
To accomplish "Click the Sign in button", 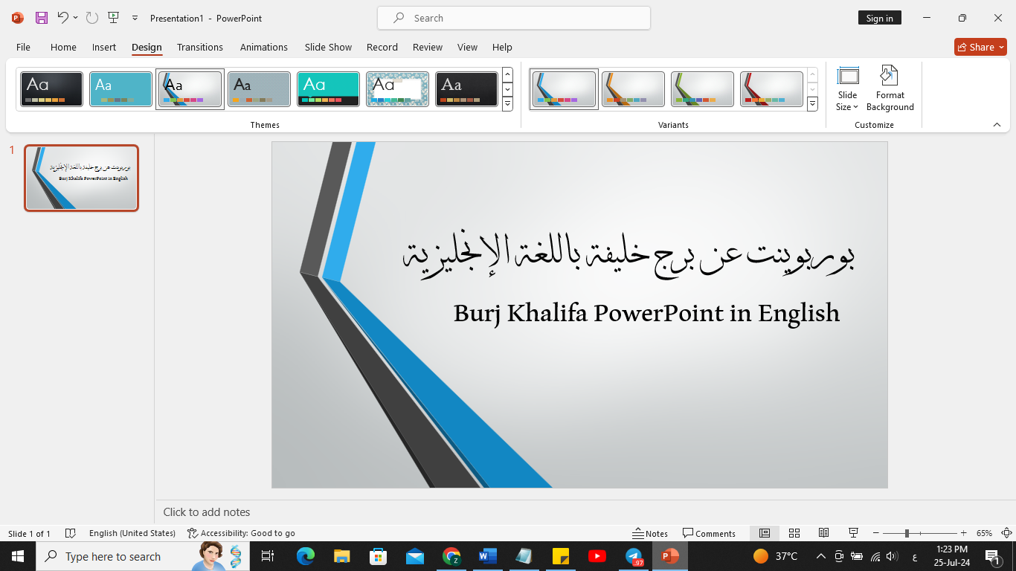I will tap(879, 18).
